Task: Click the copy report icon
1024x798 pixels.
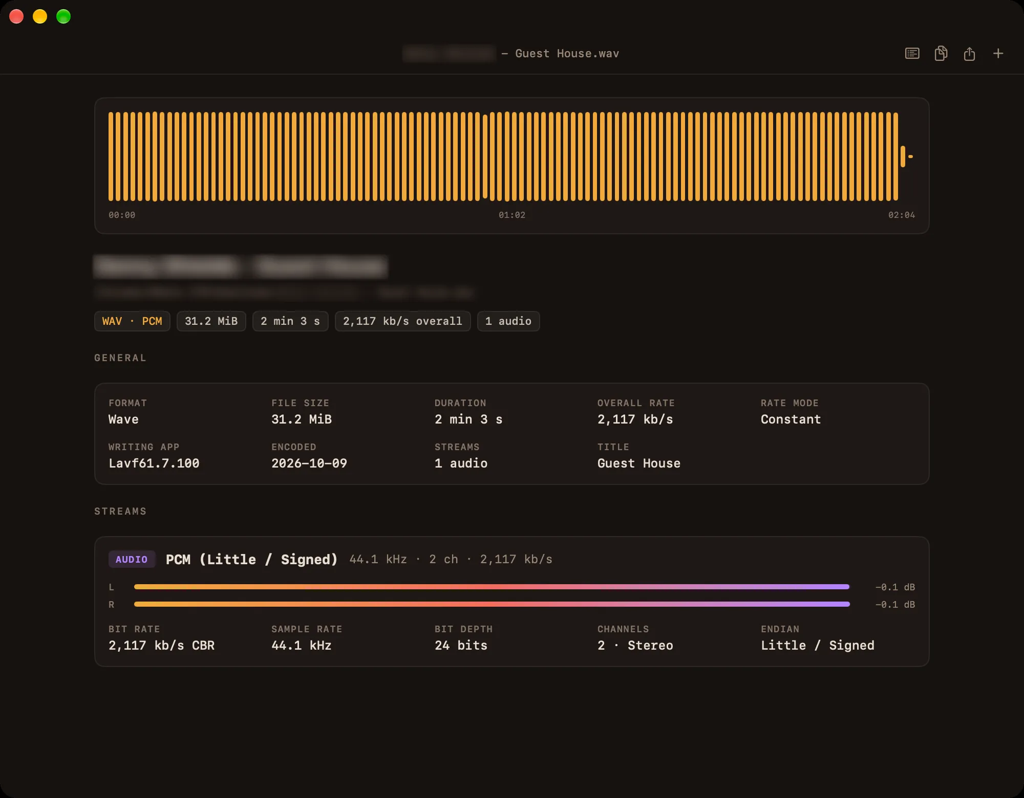Action: coord(941,54)
